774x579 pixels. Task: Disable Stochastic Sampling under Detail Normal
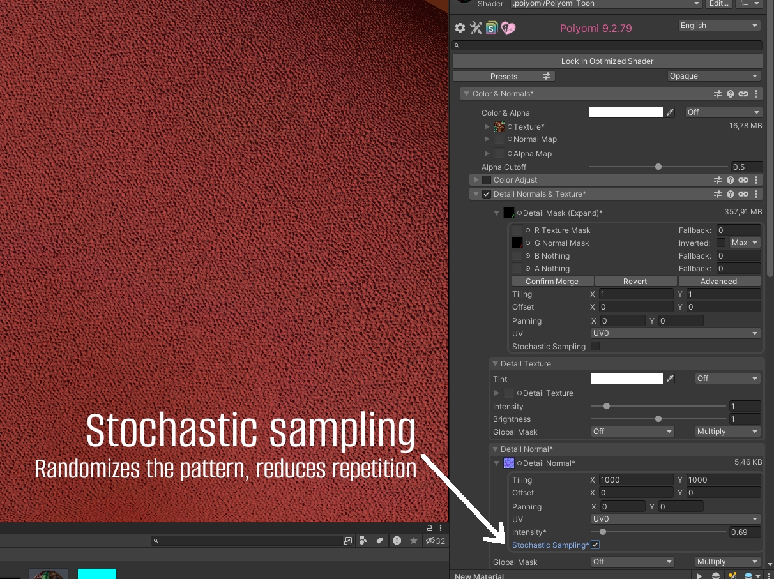click(x=595, y=545)
